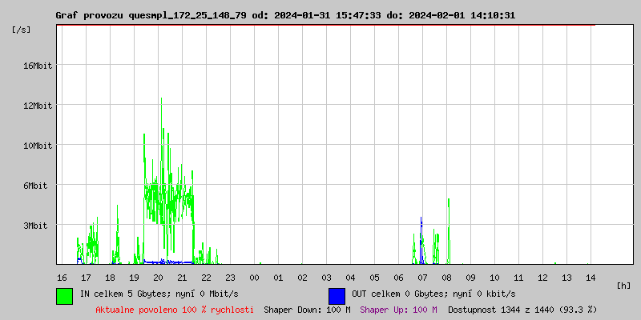The height and width of the screenshot is (320, 641).
Task: Click hour 00 on the time axis
Action: 254,278
